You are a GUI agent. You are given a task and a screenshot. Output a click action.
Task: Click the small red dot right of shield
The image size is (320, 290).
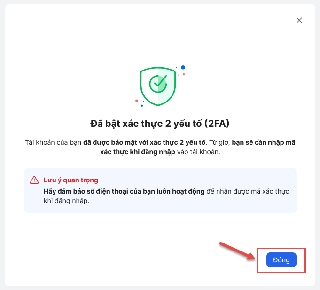click(x=184, y=74)
